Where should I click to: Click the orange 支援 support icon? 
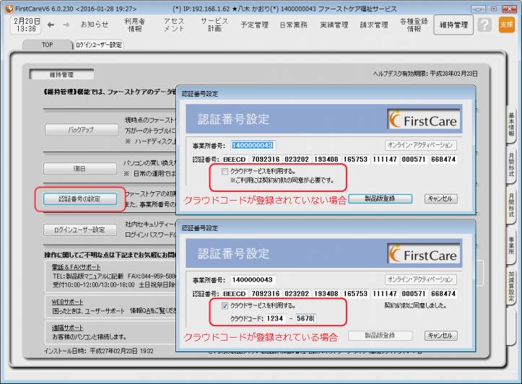point(507,25)
